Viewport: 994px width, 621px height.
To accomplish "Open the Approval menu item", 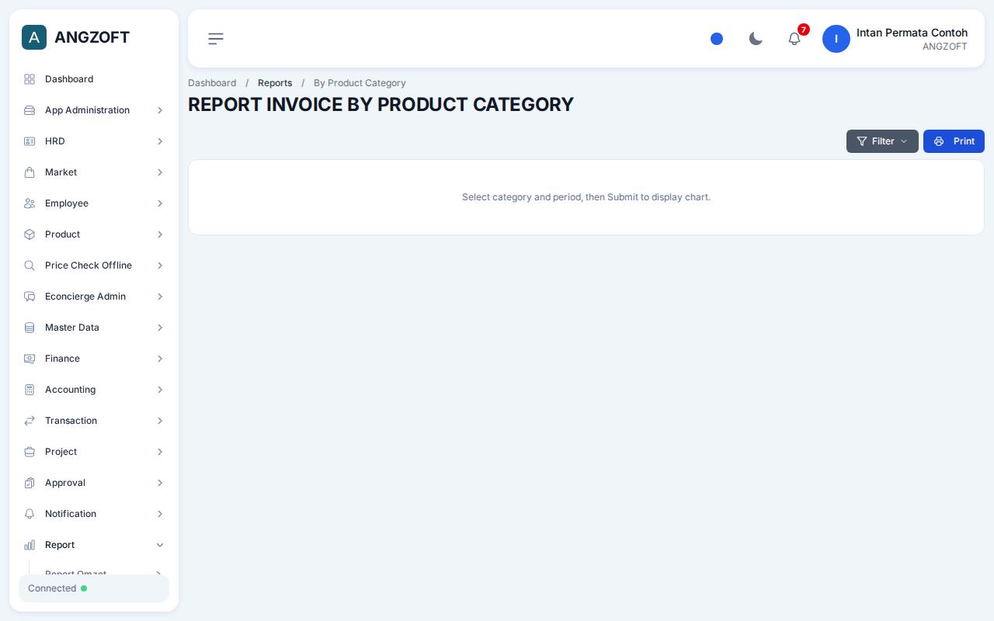I will pos(94,483).
